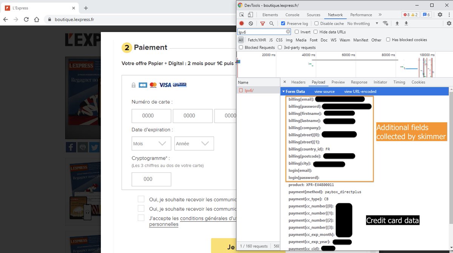Click the Twitter share icon
The height and width of the screenshot is (253, 453).
(x=94, y=147)
